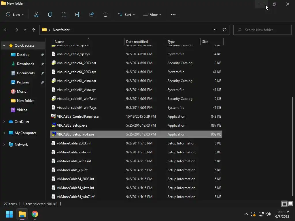Show hidden system tray icons
This screenshot has height=221, width=295.
point(246,214)
